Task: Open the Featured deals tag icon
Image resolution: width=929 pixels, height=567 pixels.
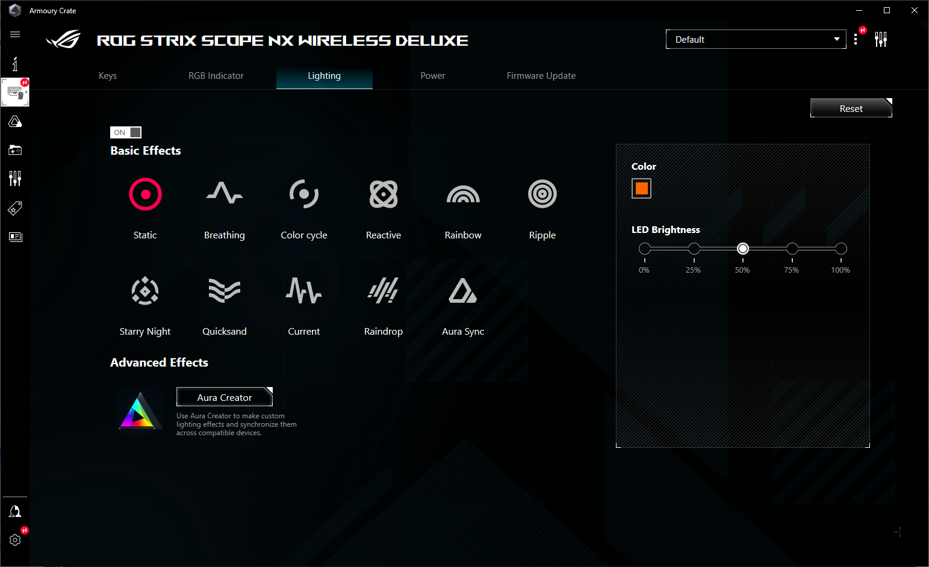Action: tap(15, 208)
